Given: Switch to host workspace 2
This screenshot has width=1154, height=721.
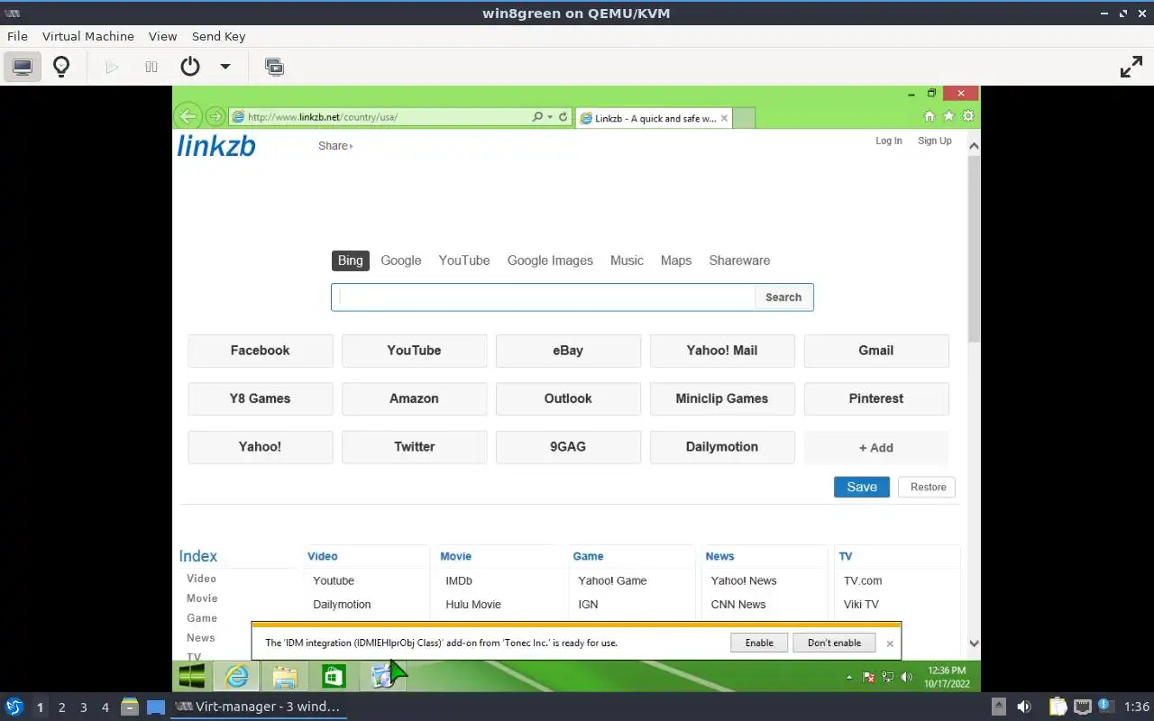Looking at the screenshot, I should (x=61, y=707).
